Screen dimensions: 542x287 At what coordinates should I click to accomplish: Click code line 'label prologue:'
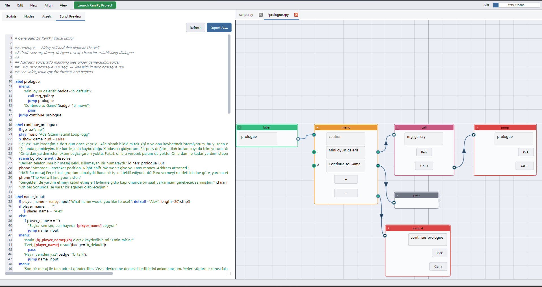[27, 81]
